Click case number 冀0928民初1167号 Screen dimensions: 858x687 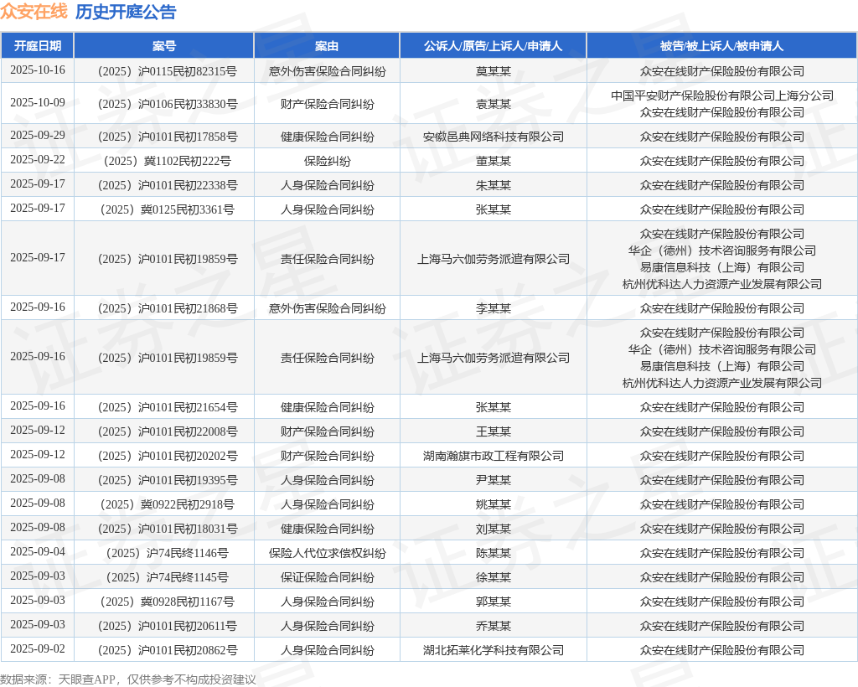(167, 602)
